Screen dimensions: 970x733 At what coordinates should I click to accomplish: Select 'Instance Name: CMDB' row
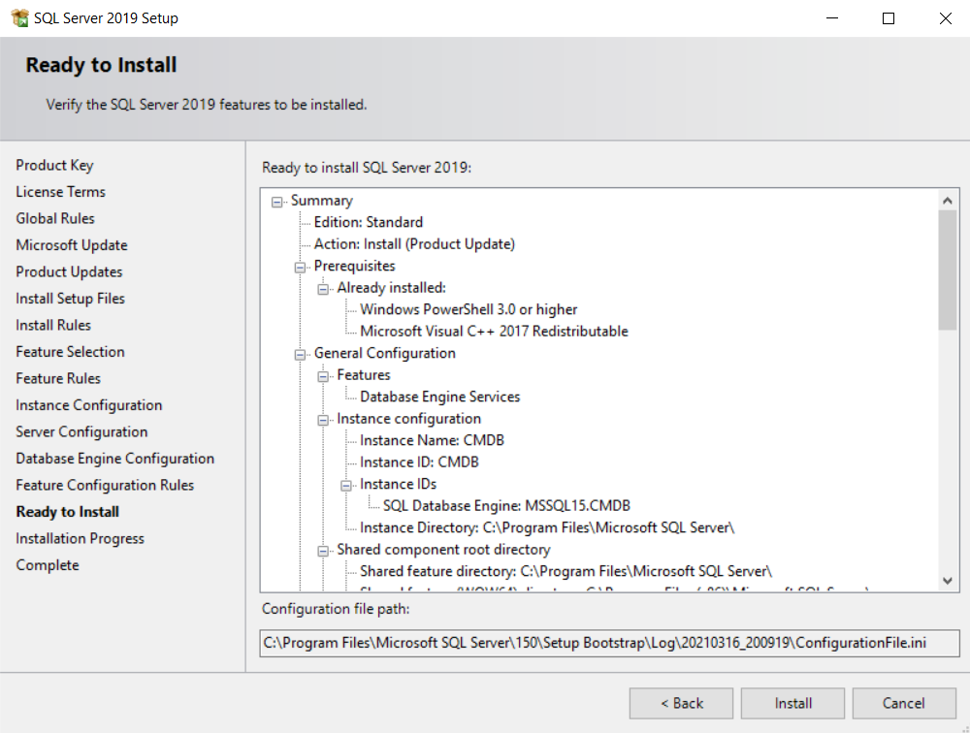(432, 440)
